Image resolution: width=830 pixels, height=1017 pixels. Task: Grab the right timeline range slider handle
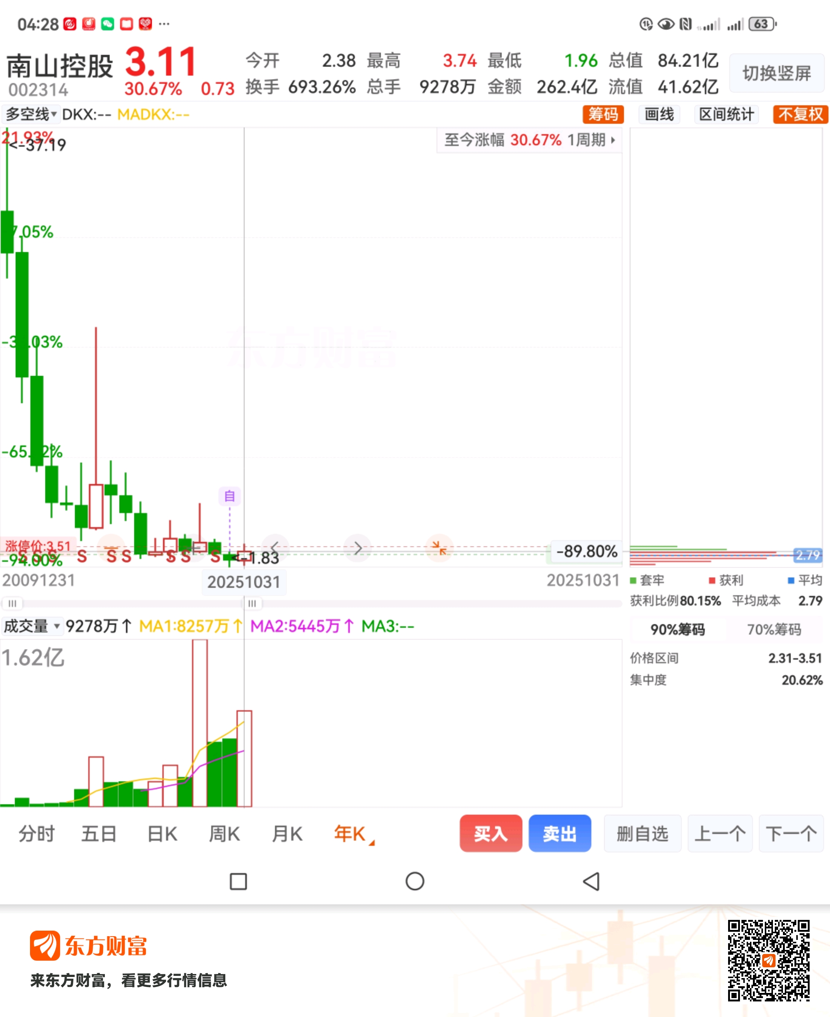coord(252,603)
